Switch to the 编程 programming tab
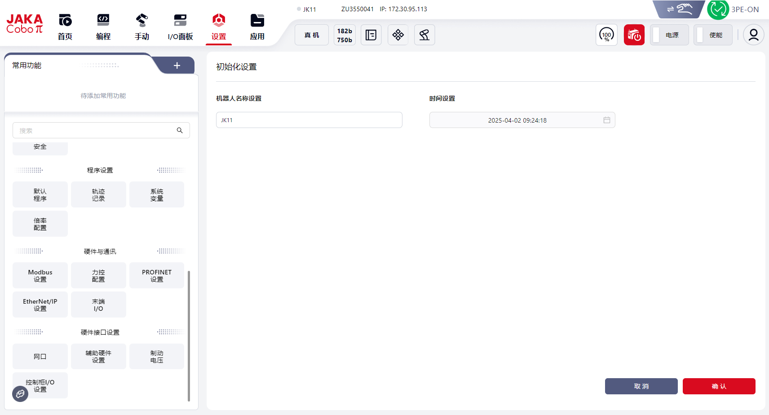Screen dimensions: 769x415 click(x=103, y=27)
